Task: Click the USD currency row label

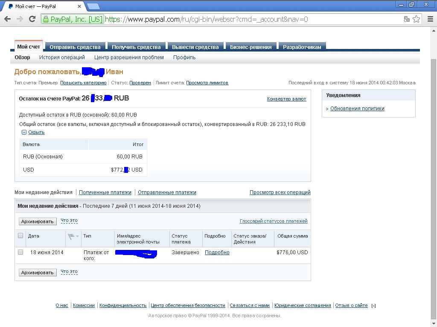Action: point(29,169)
